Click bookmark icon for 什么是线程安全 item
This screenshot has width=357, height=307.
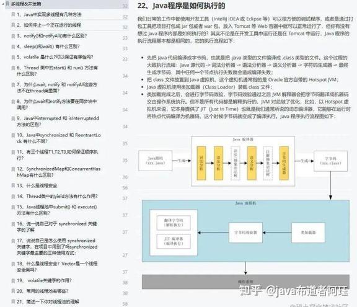coord(13,185)
